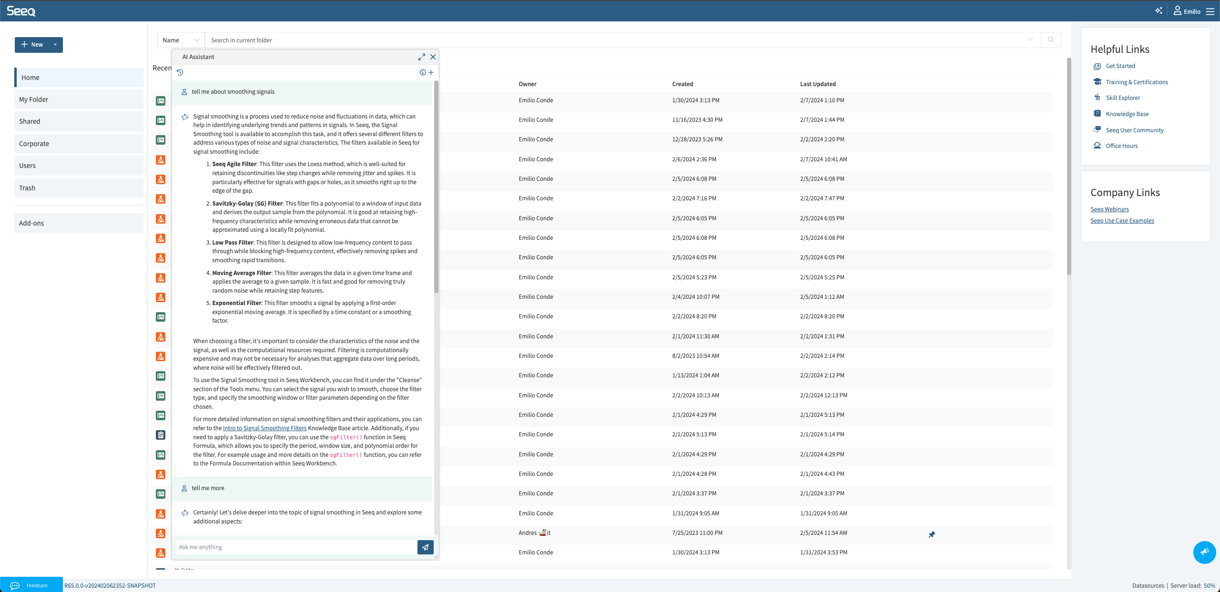Open the Intro to Signal Smoothing Filters link
Image resolution: width=1220 pixels, height=592 pixels.
tap(264, 428)
